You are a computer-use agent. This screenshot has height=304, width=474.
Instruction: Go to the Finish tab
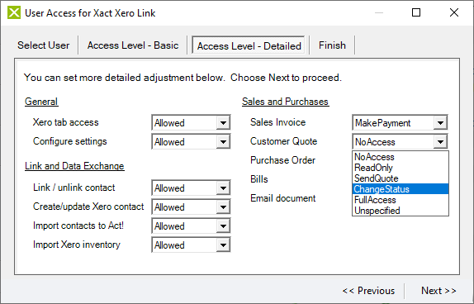[x=332, y=45]
